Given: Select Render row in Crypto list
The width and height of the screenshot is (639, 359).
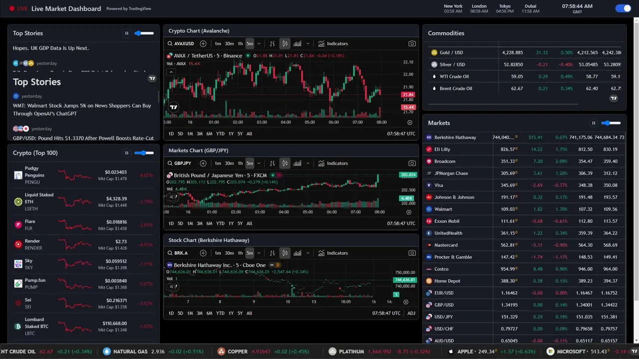Looking at the screenshot, I should [x=83, y=244].
